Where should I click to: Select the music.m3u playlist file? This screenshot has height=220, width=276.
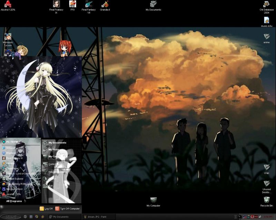(266, 22)
